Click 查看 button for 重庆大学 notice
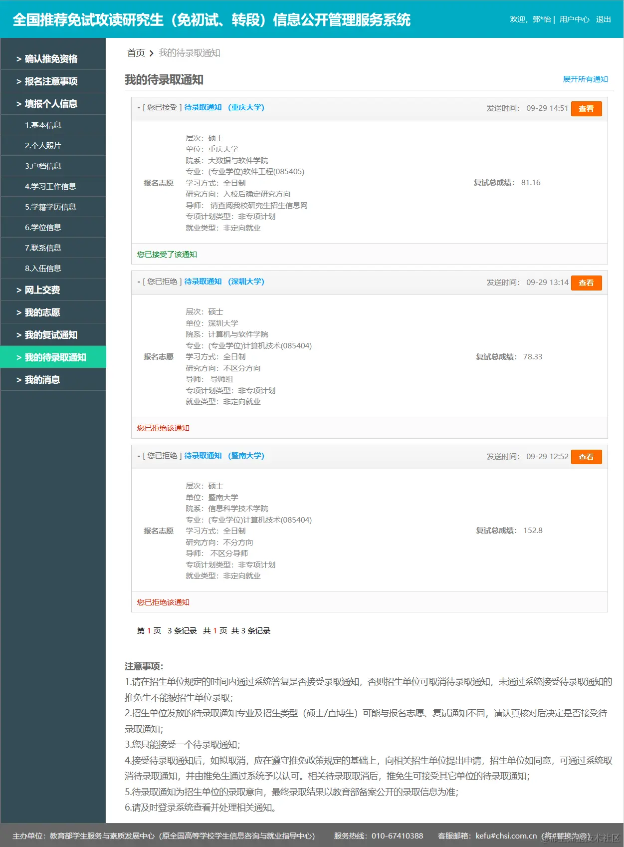This screenshot has width=624, height=847. click(586, 109)
